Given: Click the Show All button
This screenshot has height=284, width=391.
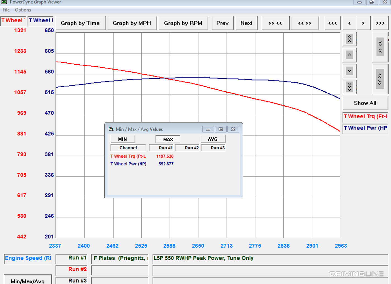Looking at the screenshot, I should (365, 103).
